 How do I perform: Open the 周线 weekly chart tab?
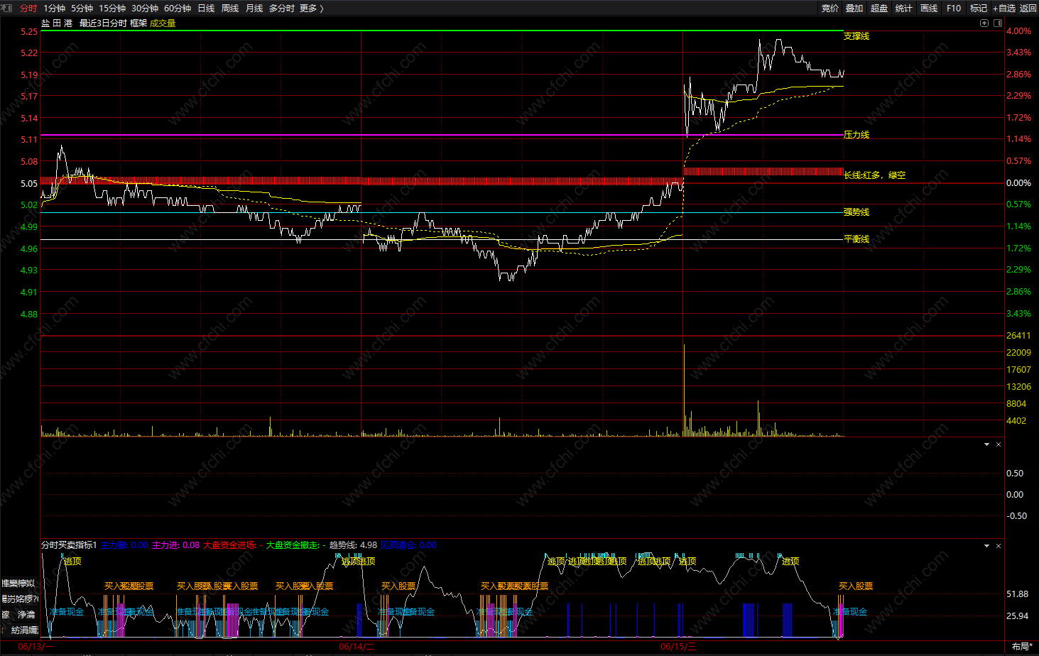pyautogui.click(x=230, y=9)
